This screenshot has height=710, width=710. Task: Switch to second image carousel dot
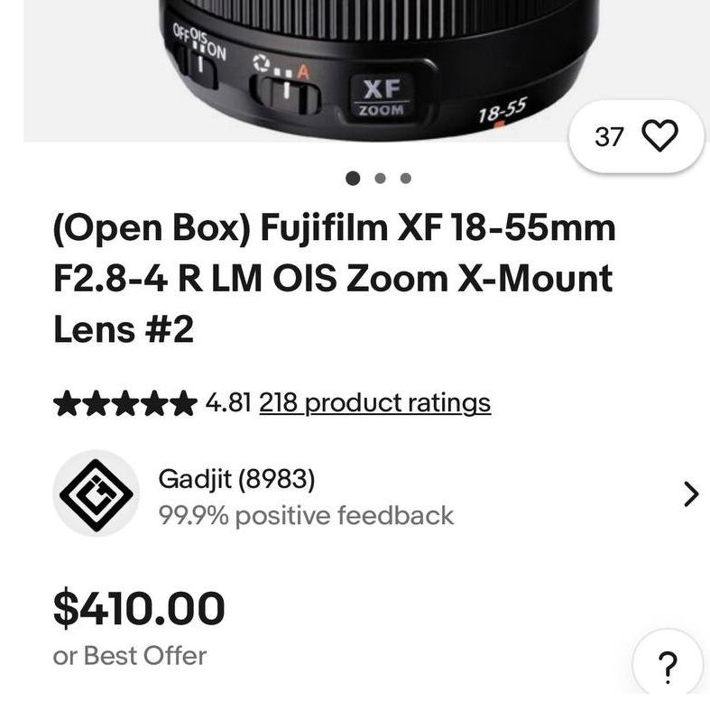[x=380, y=178]
